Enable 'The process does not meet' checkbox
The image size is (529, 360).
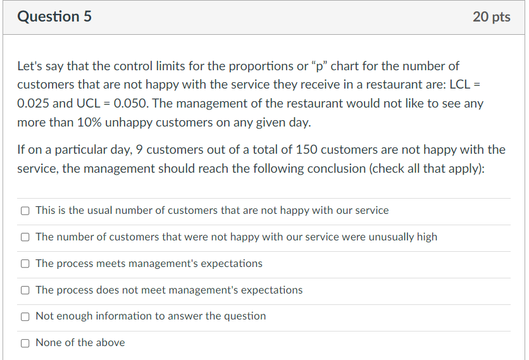[x=25, y=290]
